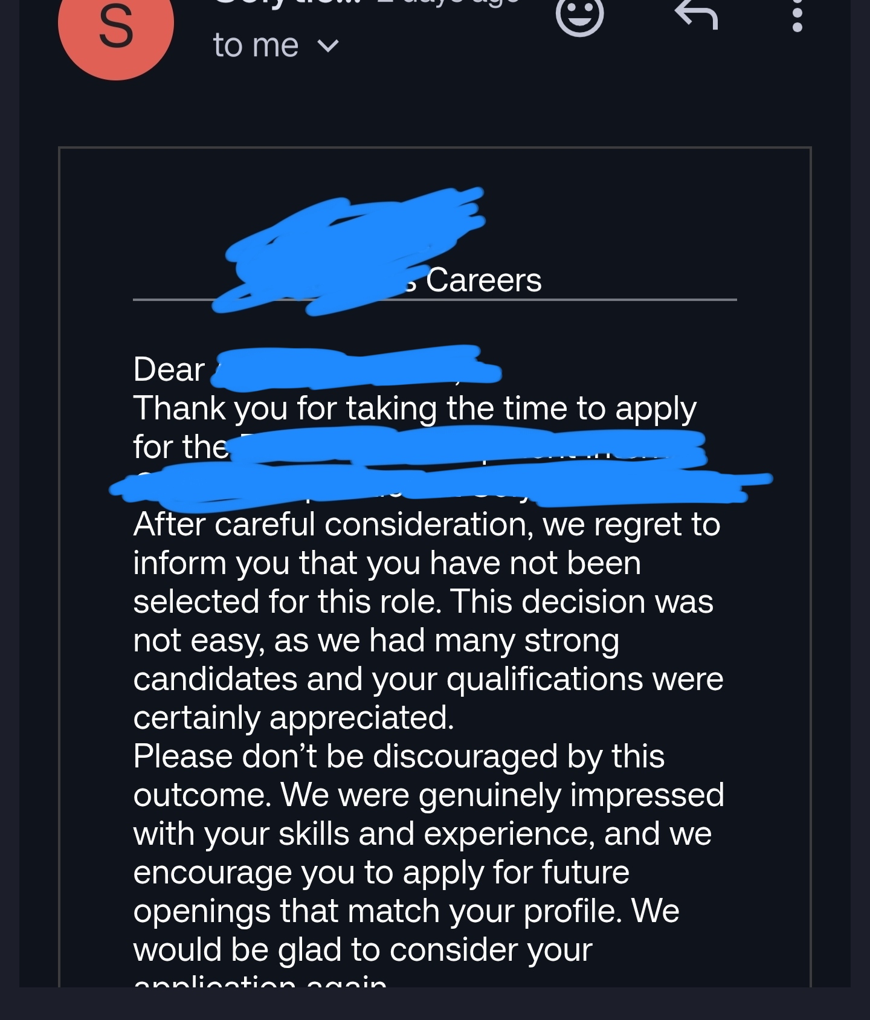Click the "encourage you to apply for future" line
Viewport: 870px width, 1020px height.
[x=381, y=872]
